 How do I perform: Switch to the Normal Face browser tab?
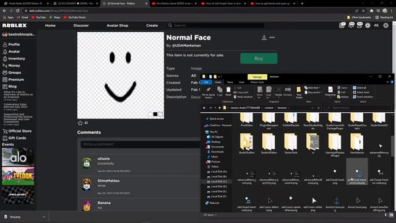coord(124,4)
